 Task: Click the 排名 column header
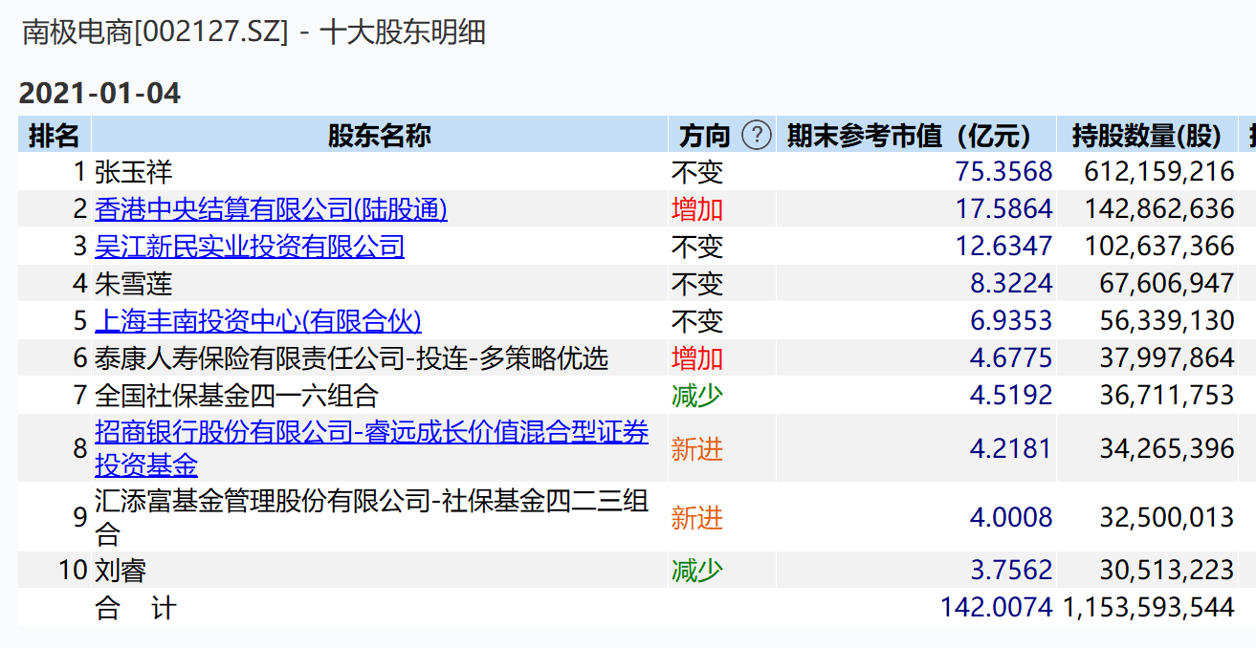pos(55,136)
